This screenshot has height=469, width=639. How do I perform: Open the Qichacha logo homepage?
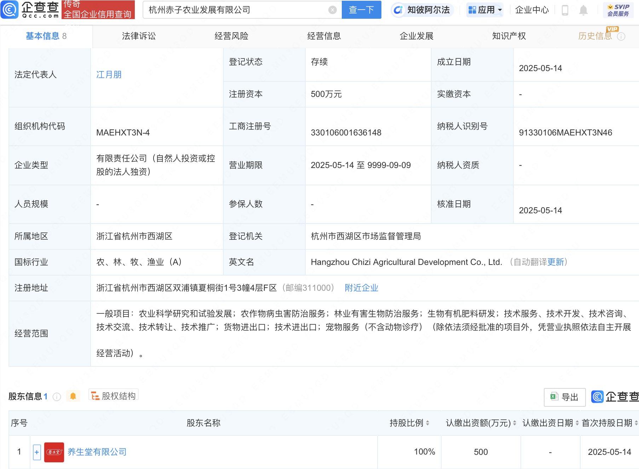[x=30, y=10]
